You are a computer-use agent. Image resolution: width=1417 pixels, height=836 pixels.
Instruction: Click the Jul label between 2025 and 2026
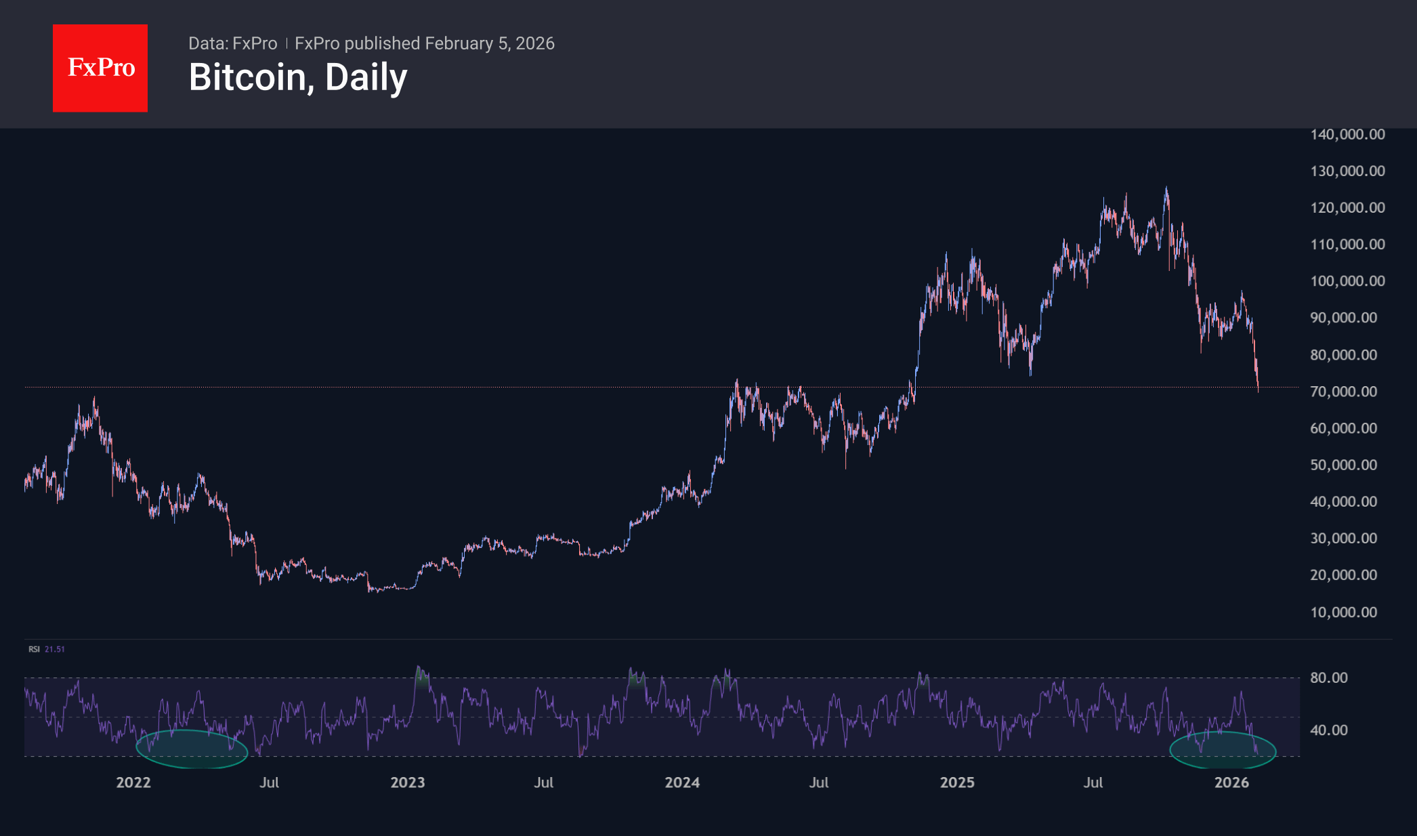coord(1093,782)
